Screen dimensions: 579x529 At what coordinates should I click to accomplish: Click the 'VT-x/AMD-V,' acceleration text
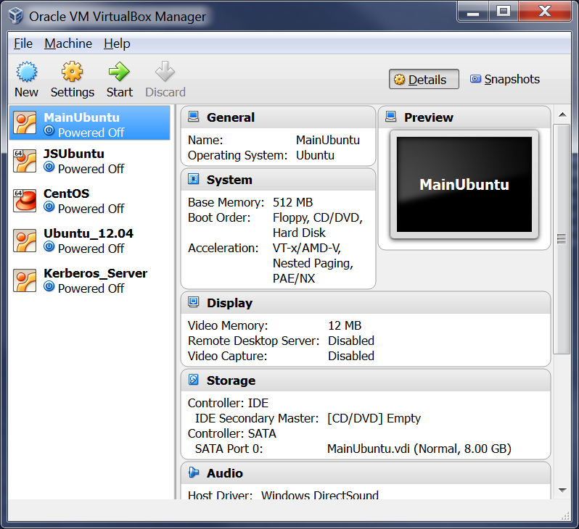pos(306,248)
